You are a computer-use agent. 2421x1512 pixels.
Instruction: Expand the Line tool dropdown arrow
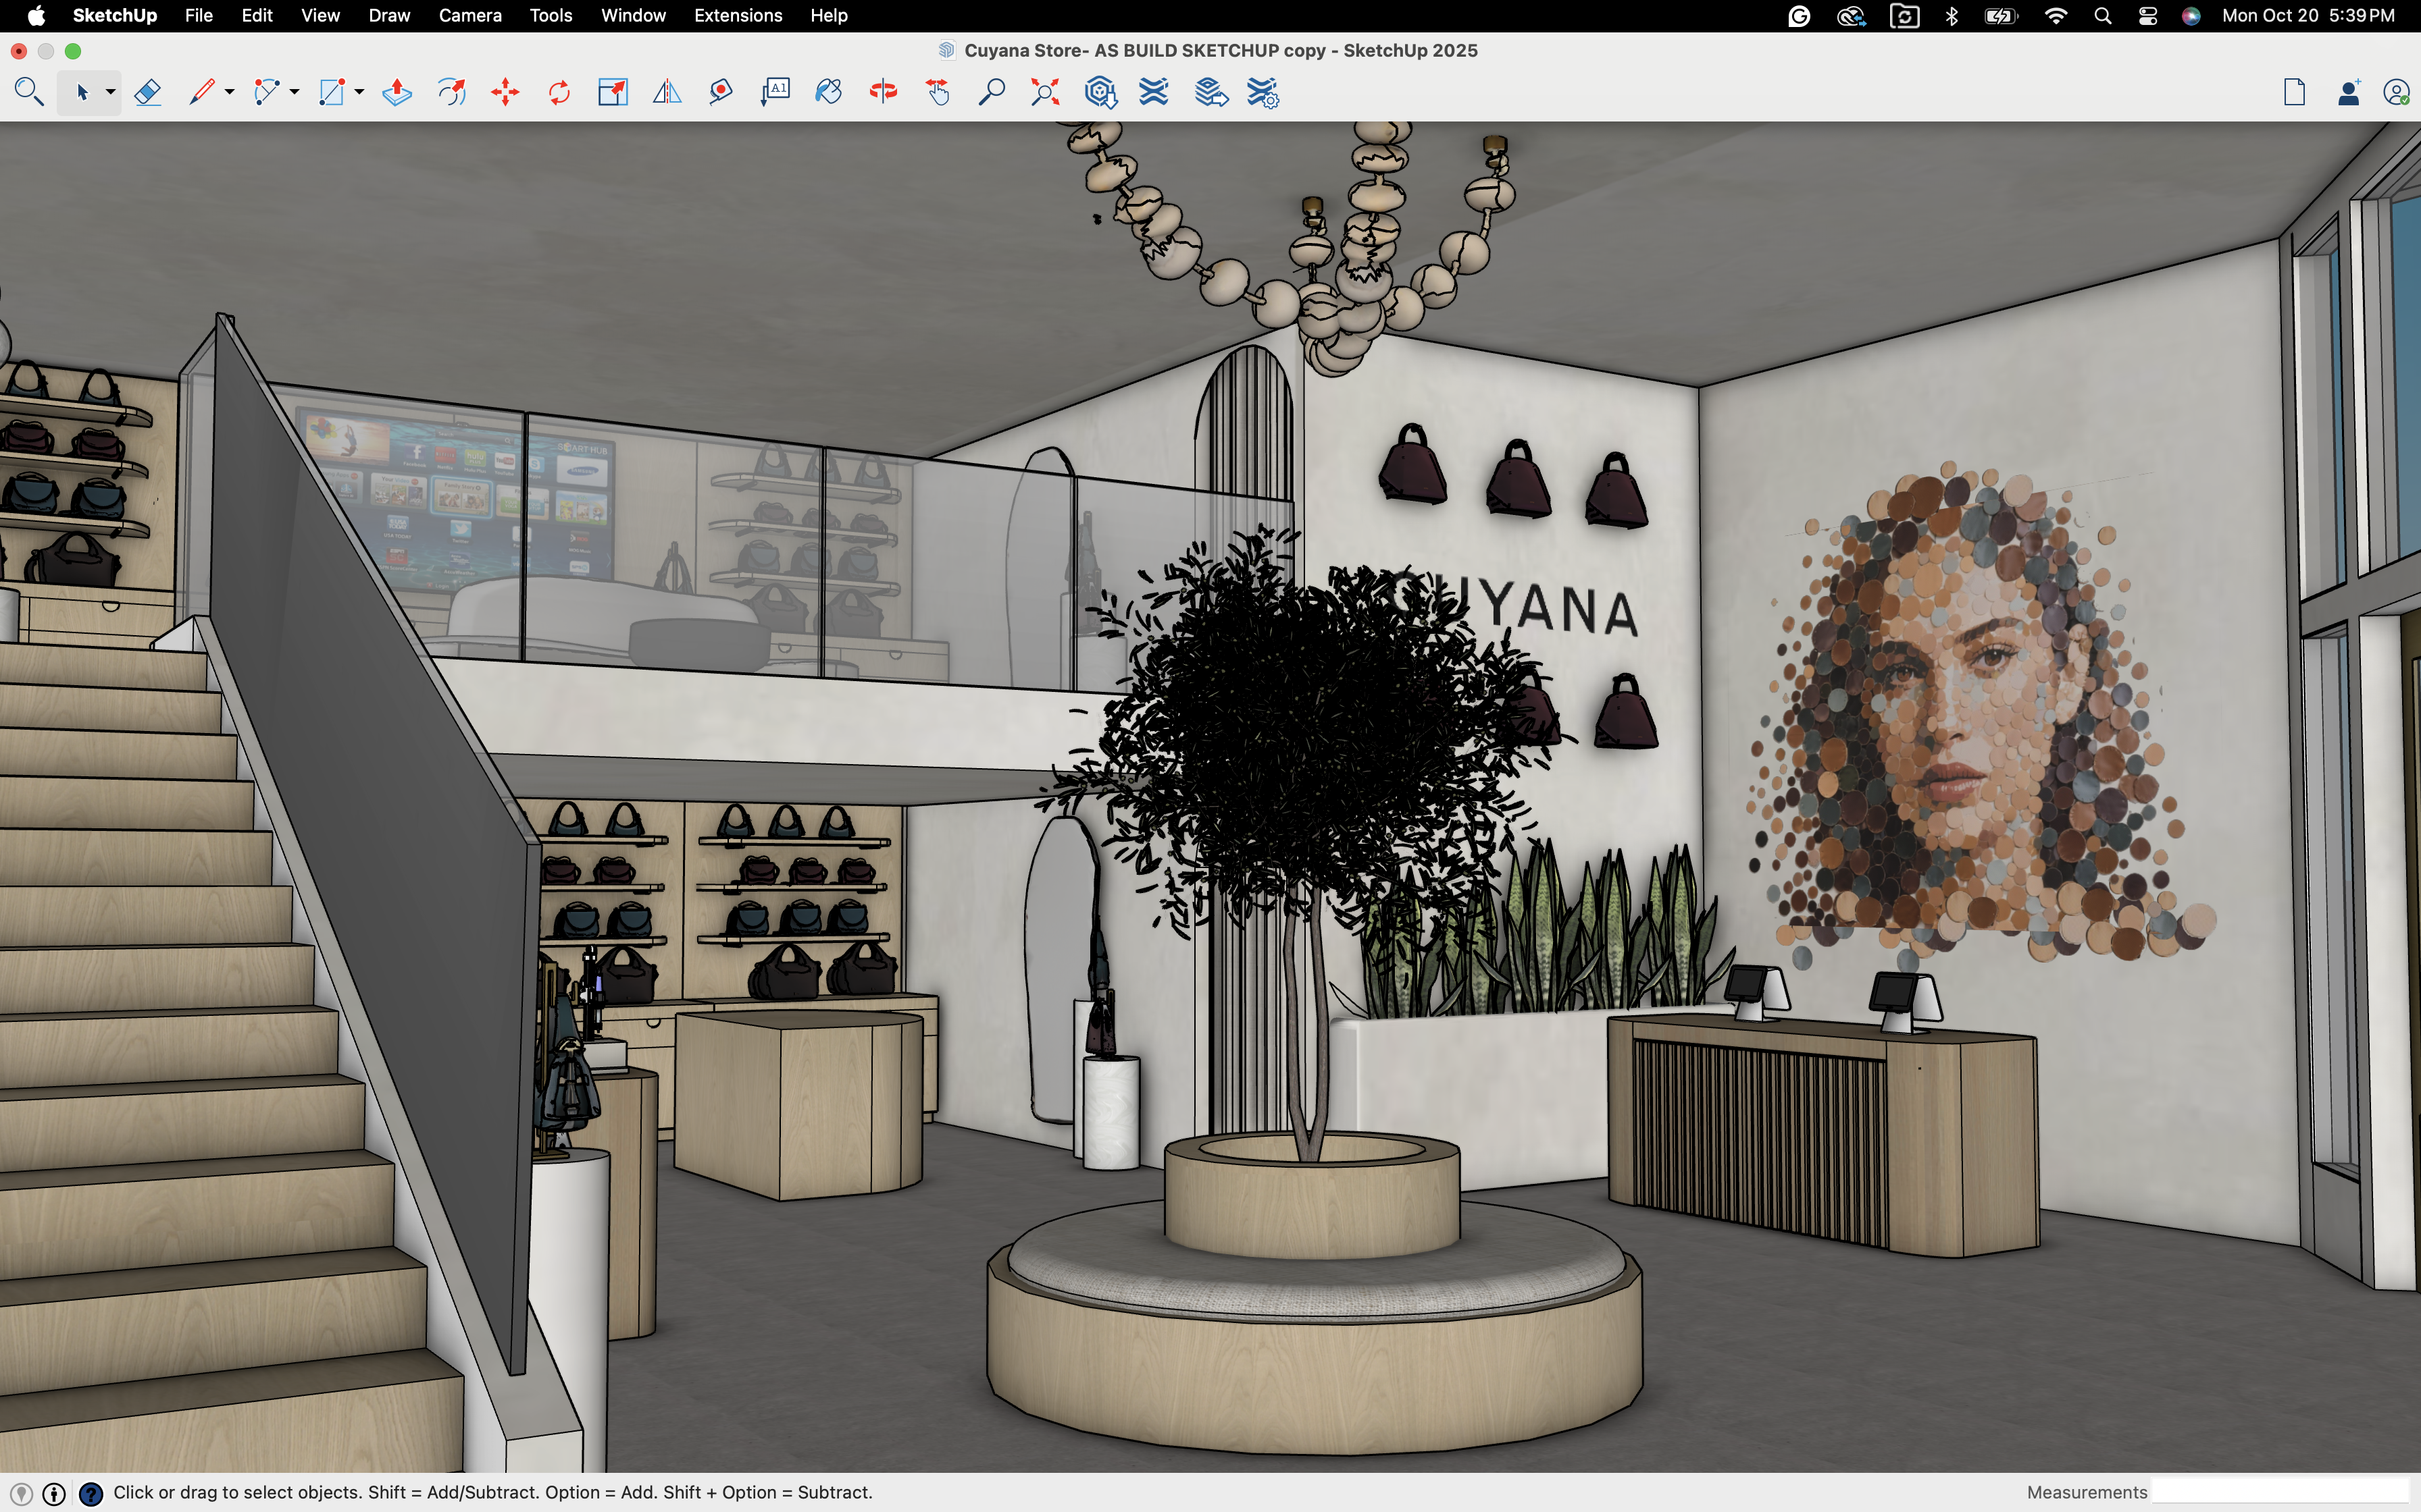pos(230,93)
